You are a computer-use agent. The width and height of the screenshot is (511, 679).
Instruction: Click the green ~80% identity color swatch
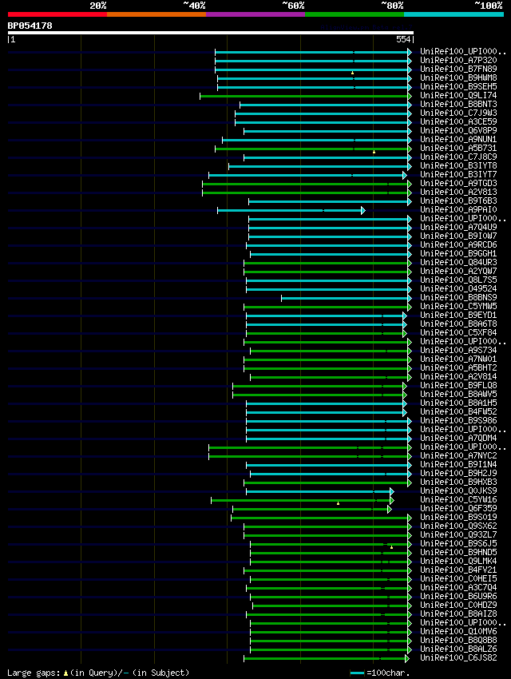tap(355, 14)
